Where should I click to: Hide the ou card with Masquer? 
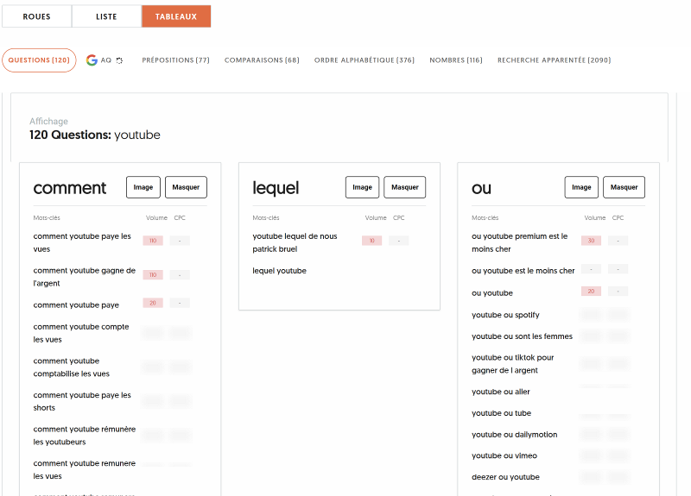pos(624,187)
